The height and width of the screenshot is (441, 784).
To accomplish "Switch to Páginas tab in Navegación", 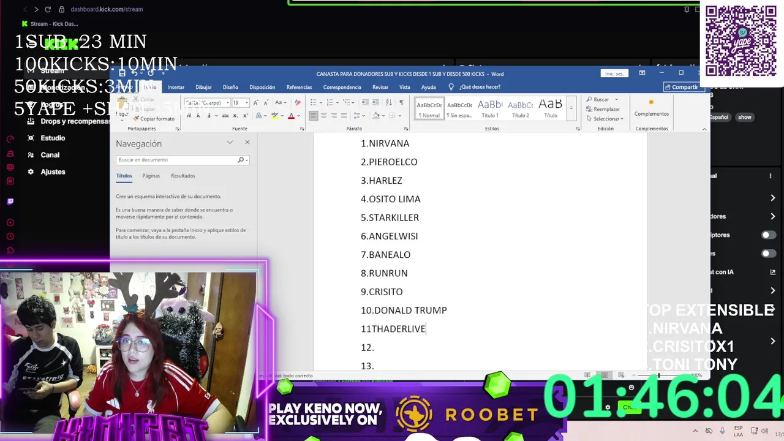I will [151, 176].
